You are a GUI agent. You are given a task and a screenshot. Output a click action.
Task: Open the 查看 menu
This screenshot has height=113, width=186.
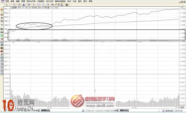[12, 1]
